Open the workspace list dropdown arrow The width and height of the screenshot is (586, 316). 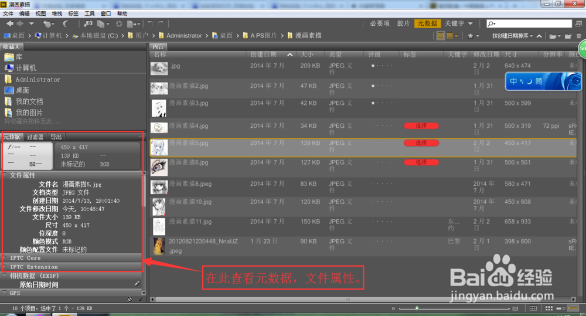click(471, 23)
